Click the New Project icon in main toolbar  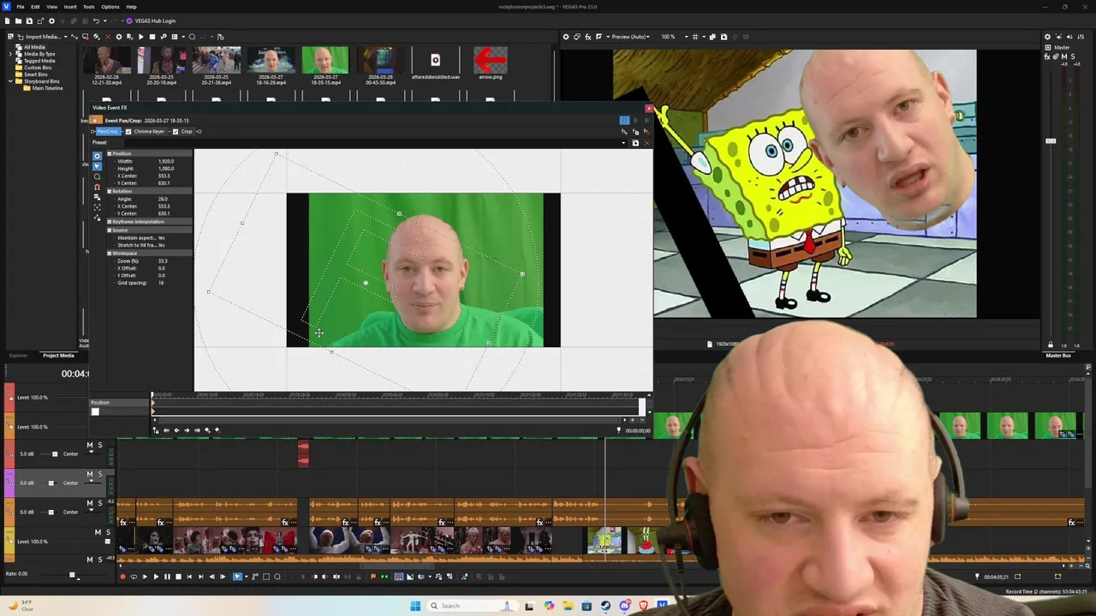(x=9, y=21)
